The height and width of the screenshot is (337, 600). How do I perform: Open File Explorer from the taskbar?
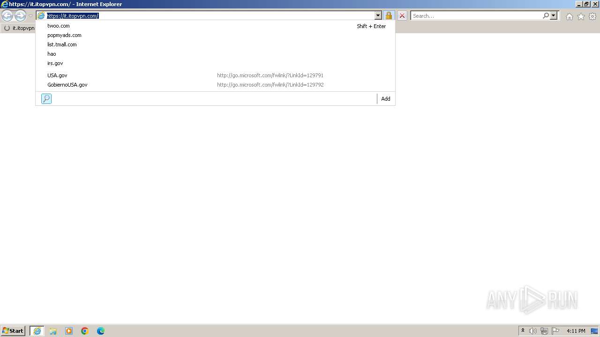[x=53, y=331]
